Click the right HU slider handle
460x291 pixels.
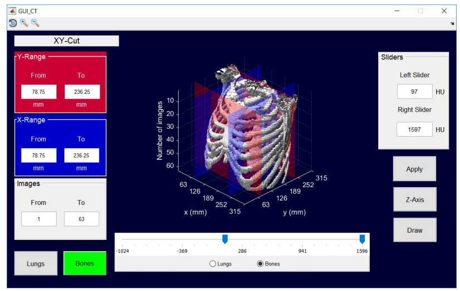coord(362,239)
